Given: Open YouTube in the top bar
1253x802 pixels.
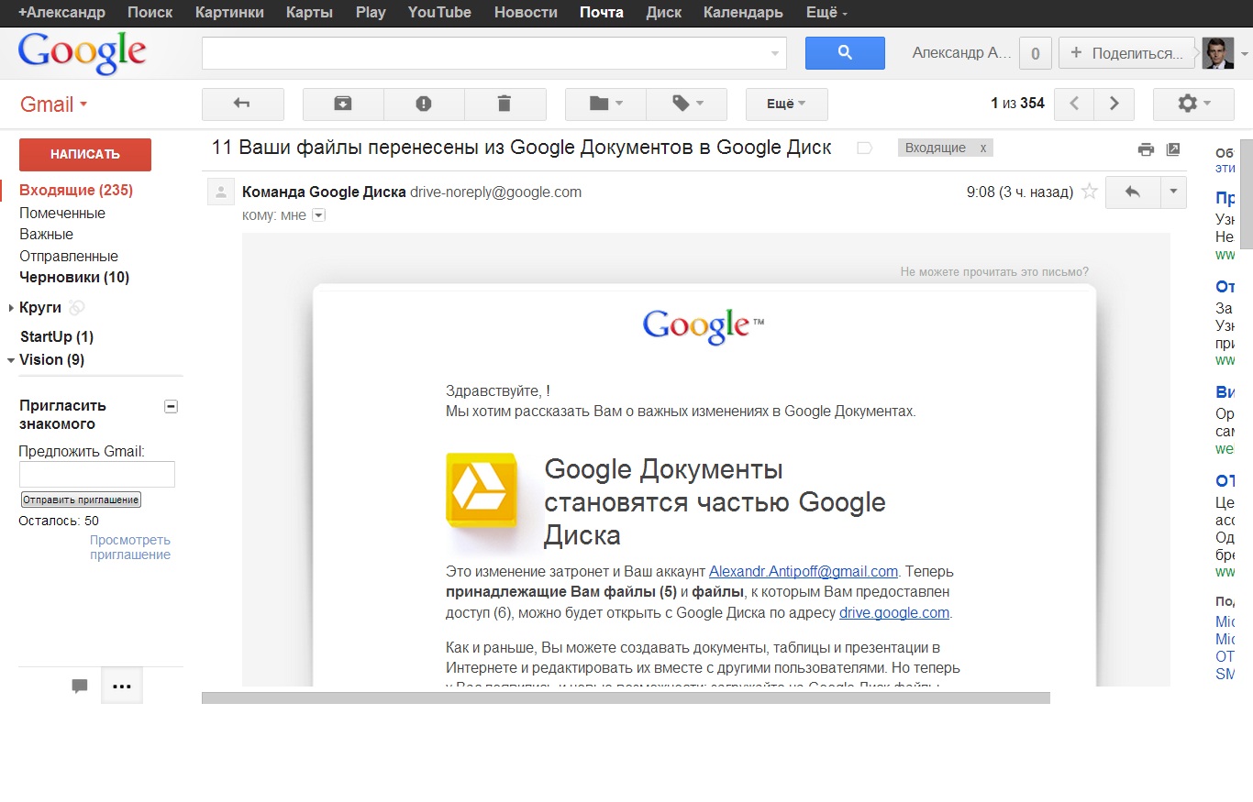Looking at the screenshot, I should click(439, 13).
